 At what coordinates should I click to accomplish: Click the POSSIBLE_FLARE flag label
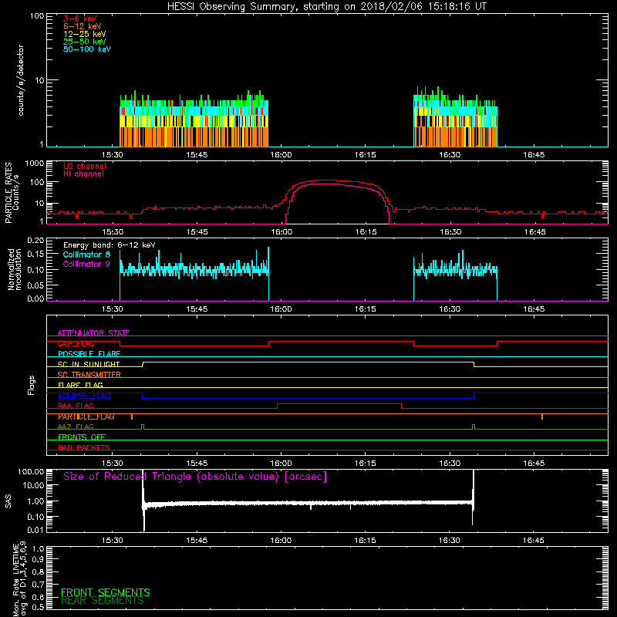tap(89, 354)
